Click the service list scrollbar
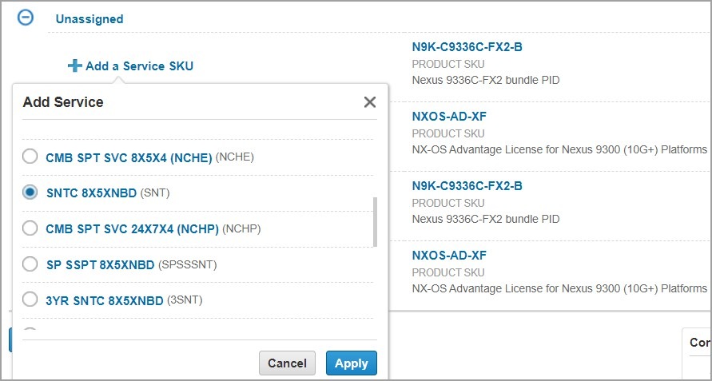Image resolution: width=712 pixels, height=381 pixels. point(375,223)
